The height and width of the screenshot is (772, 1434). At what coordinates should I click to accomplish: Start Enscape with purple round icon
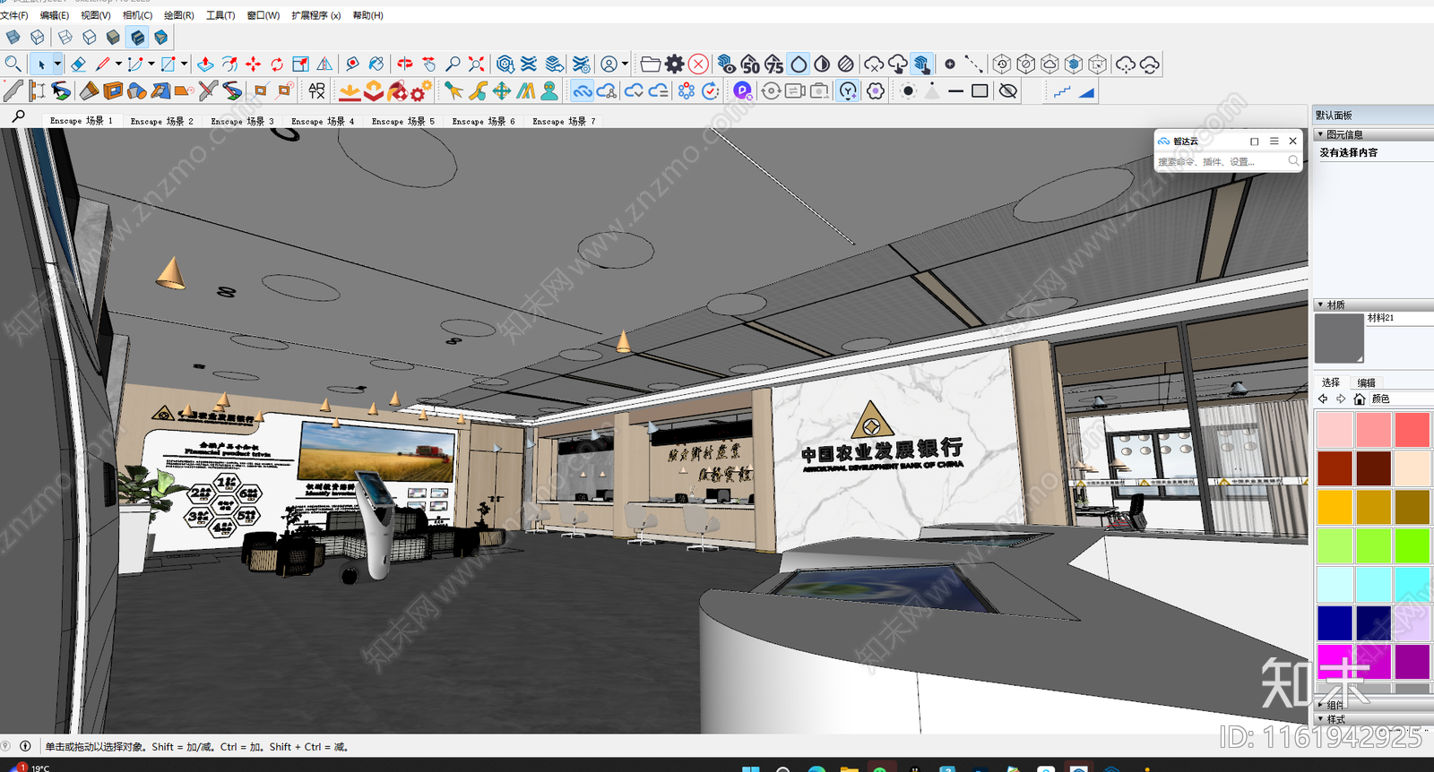coord(742,91)
